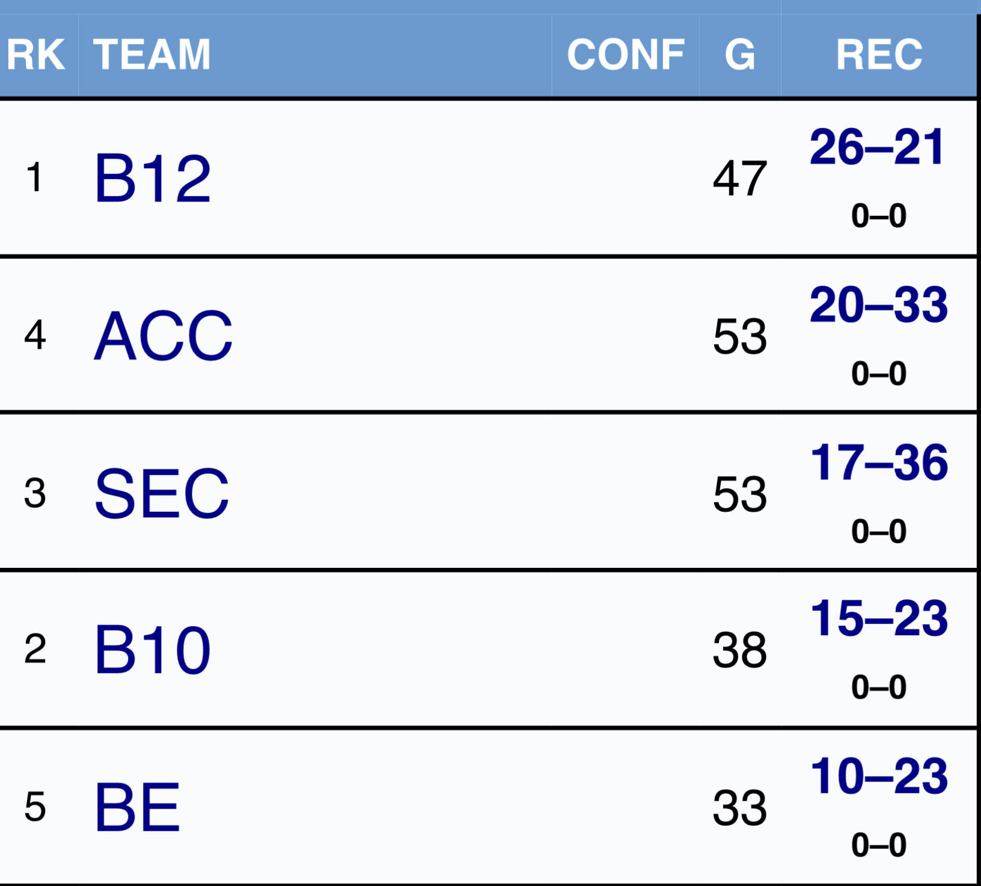Image resolution: width=981 pixels, height=886 pixels.
Task: Sort by the REC column header
Action: point(879,55)
